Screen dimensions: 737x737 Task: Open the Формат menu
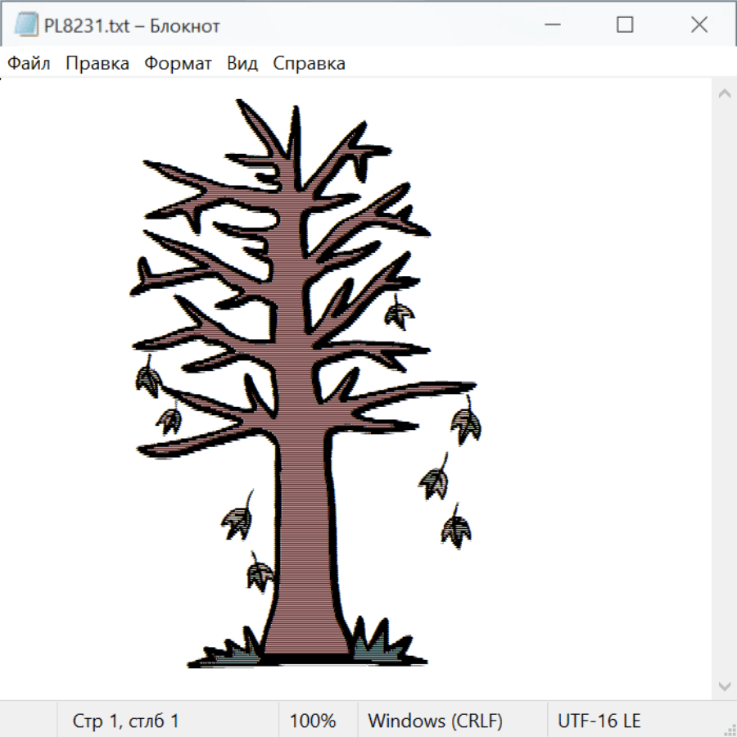178,64
